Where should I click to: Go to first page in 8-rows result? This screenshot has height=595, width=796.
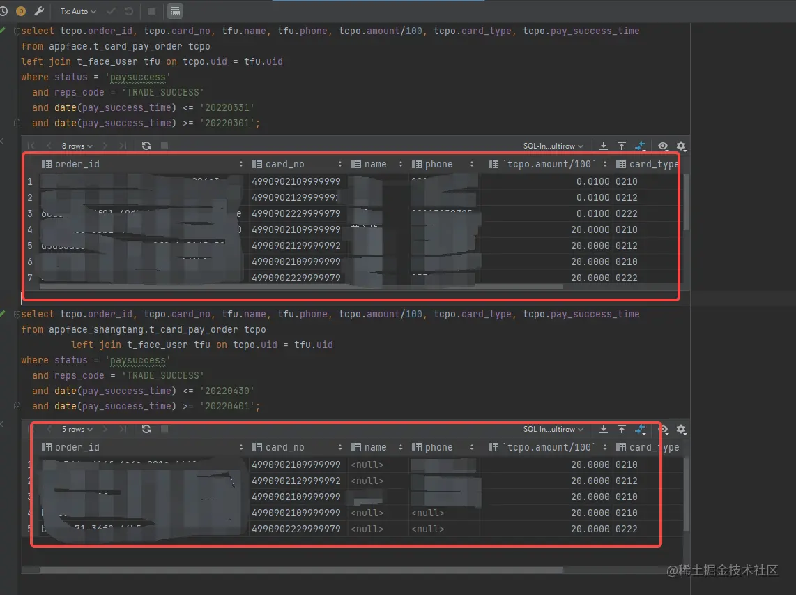click(31, 146)
